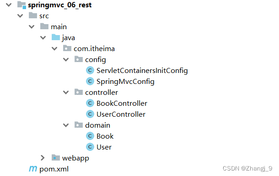Collapse the domain package chevron
Viewport: 279px width, 176px height.
[x=66, y=125]
